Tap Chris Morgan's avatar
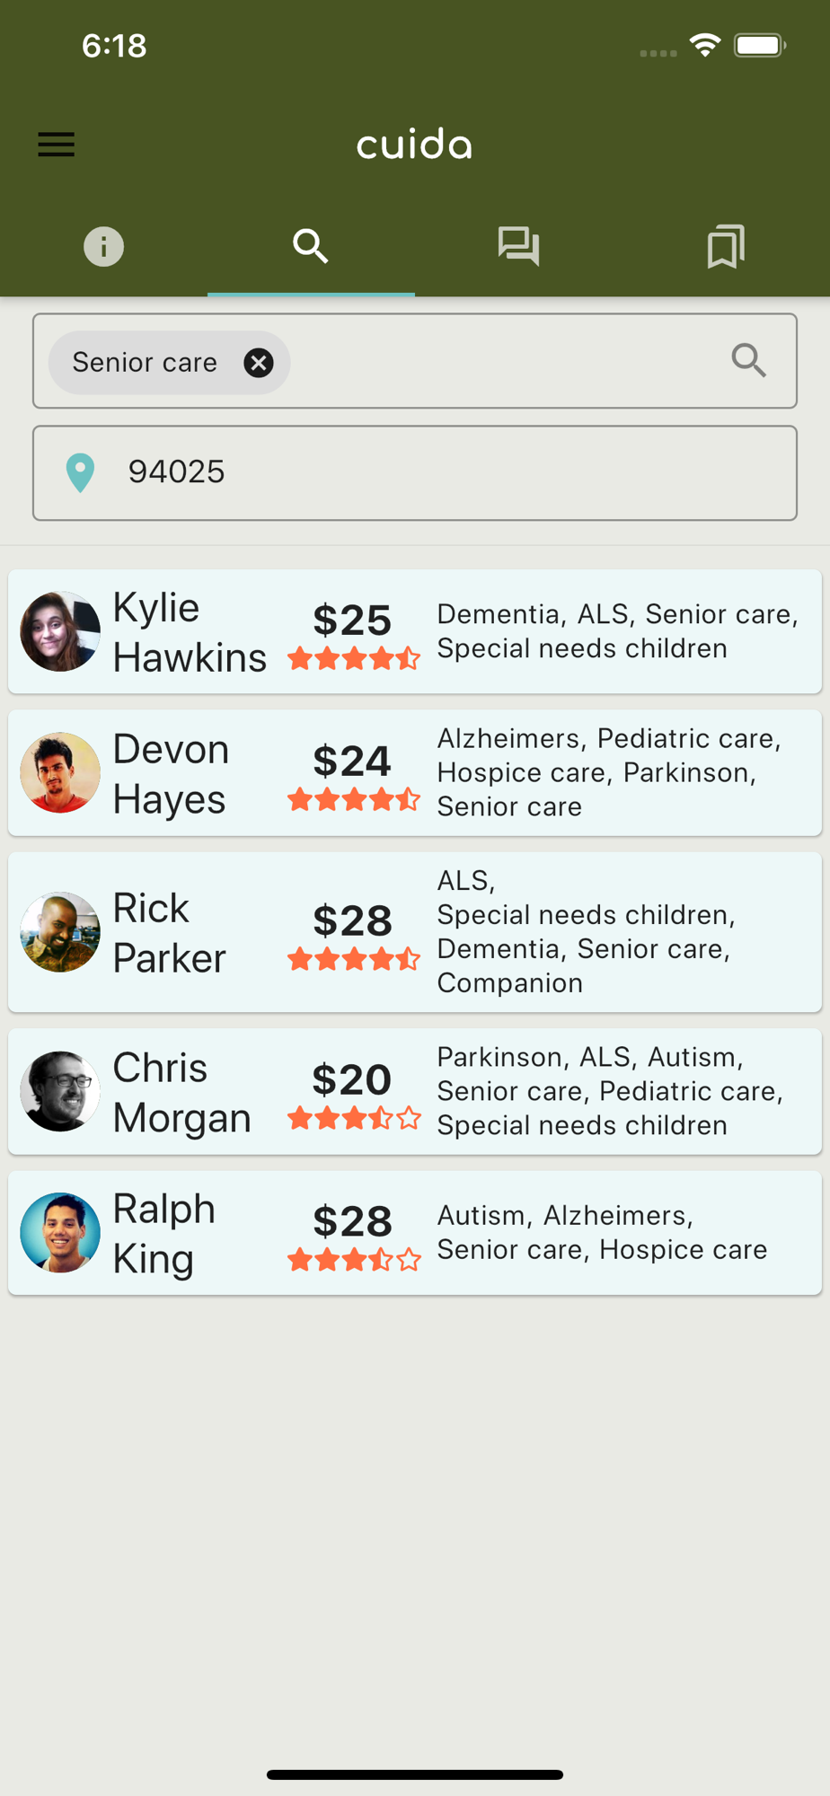The width and height of the screenshot is (830, 1796). [x=60, y=1091]
